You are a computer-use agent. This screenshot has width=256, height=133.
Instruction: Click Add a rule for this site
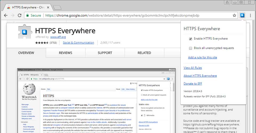[203, 57]
